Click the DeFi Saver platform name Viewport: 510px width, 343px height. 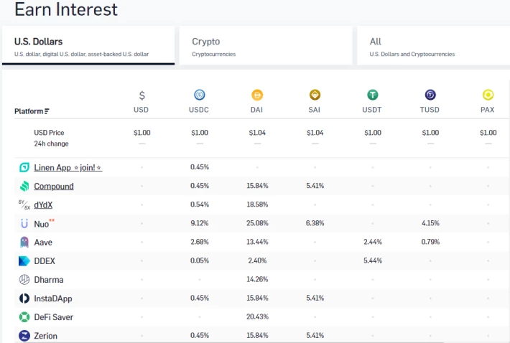tap(53, 317)
